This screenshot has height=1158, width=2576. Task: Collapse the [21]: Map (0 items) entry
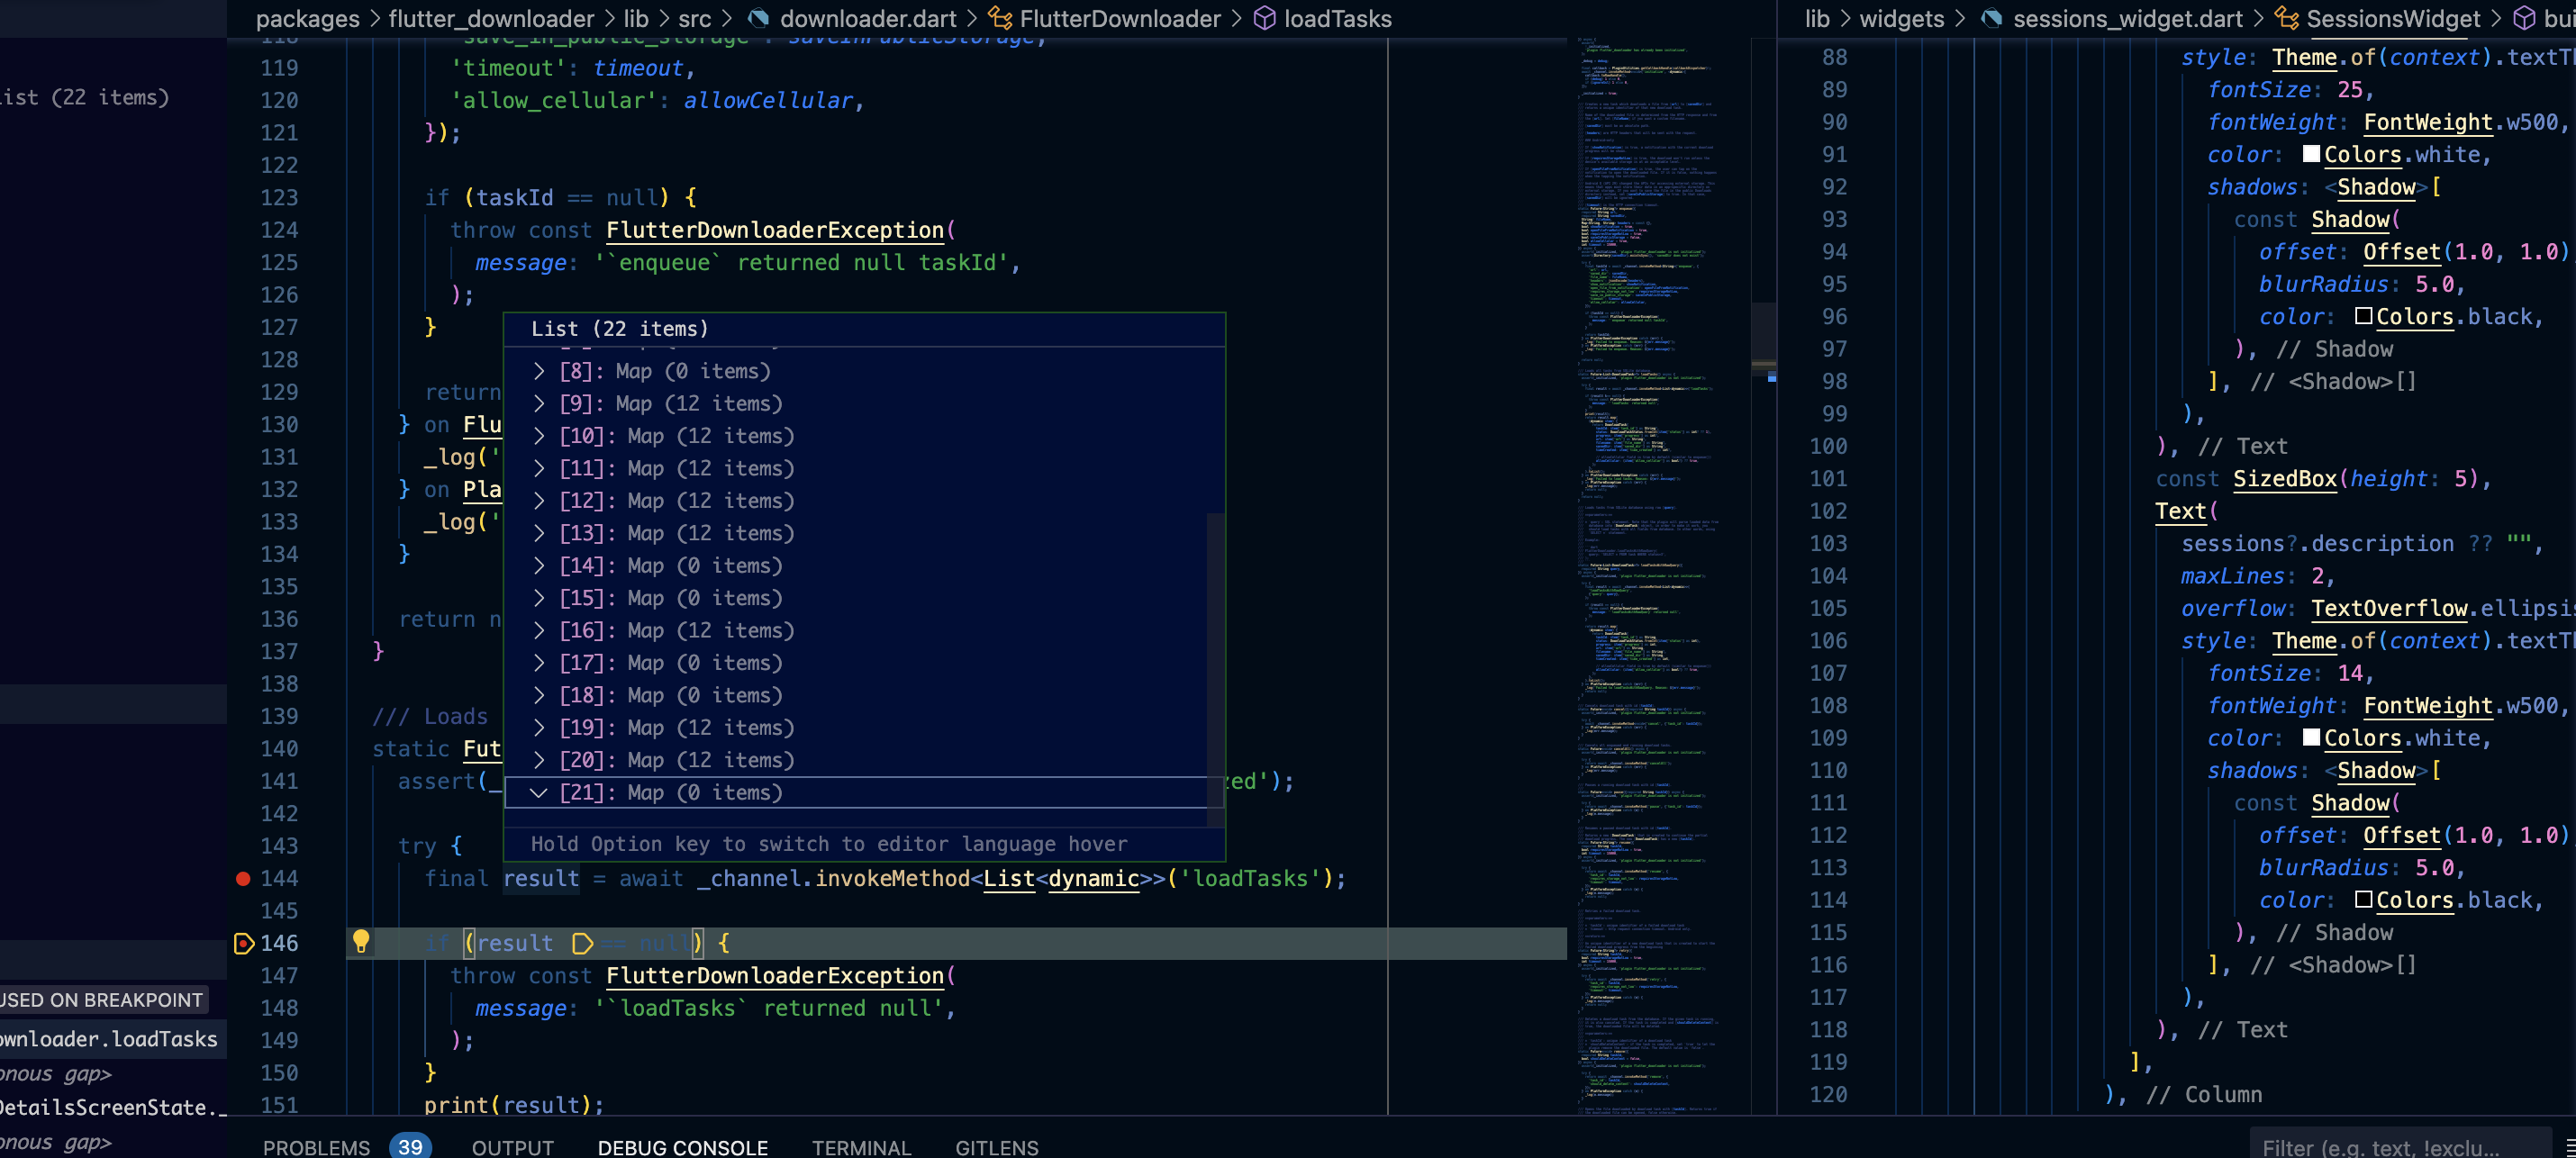click(540, 792)
